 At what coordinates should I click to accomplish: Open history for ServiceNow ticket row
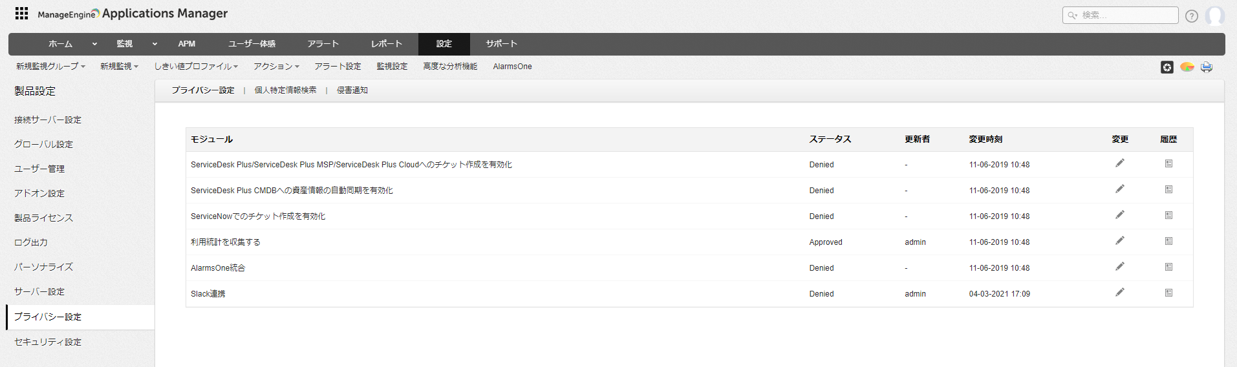(1168, 215)
